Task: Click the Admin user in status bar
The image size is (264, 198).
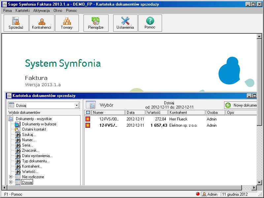Action: pyautogui.click(x=210, y=194)
